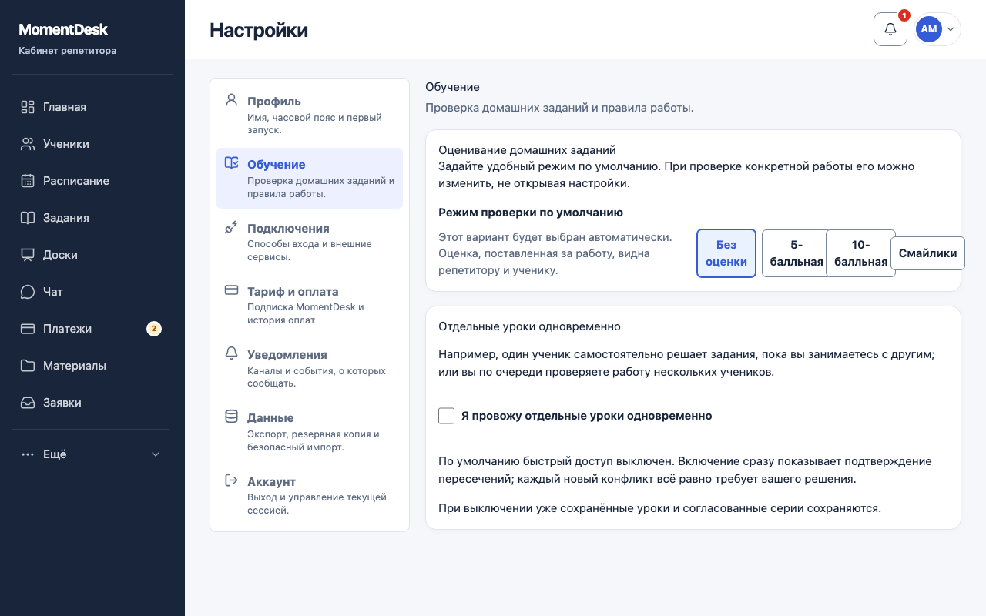Click the Ученики people icon
The width and height of the screenshot is (986, 616).
click(28, 144)
